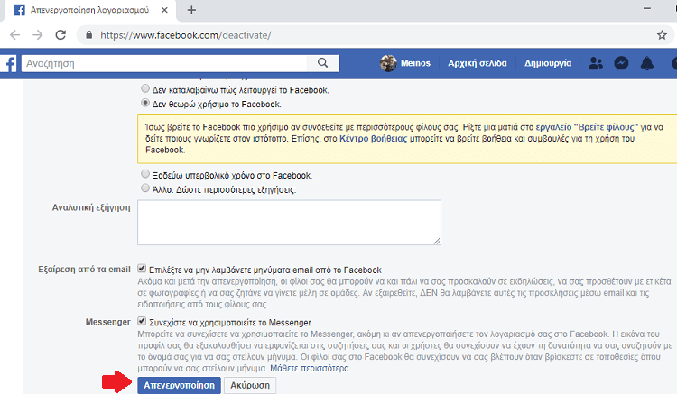This screenshot has width=677, height=394.
Task: Open the friend requests icon
Action: (x=595, y=64)
